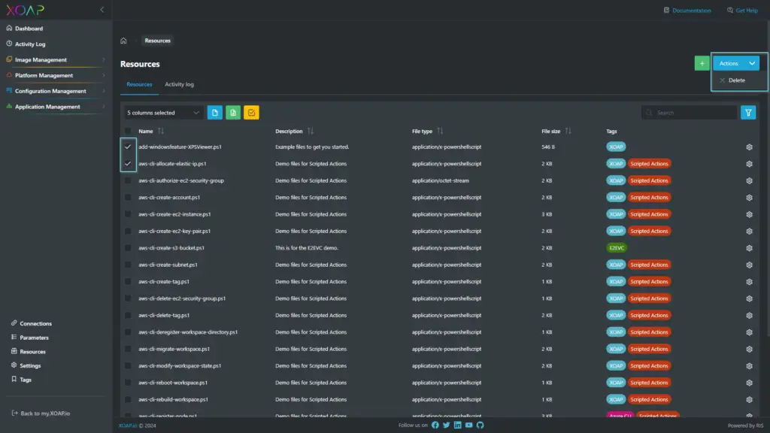Image resolution: width=770 pixels, height=433 pixels.
Task: Open Connections in sidebar
Action: 32,323
